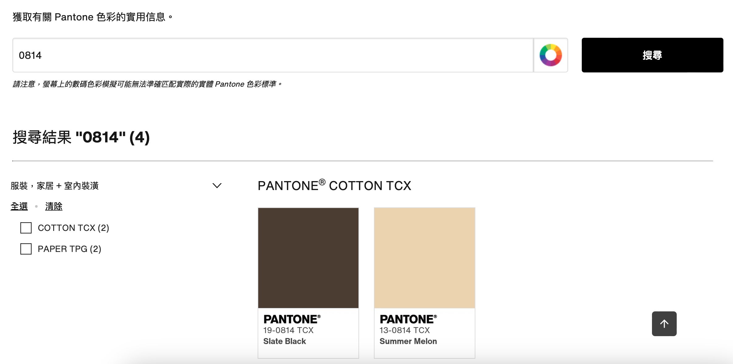Click the 全選 select-all link
The image size is (733, 364).
coord(19,206)
